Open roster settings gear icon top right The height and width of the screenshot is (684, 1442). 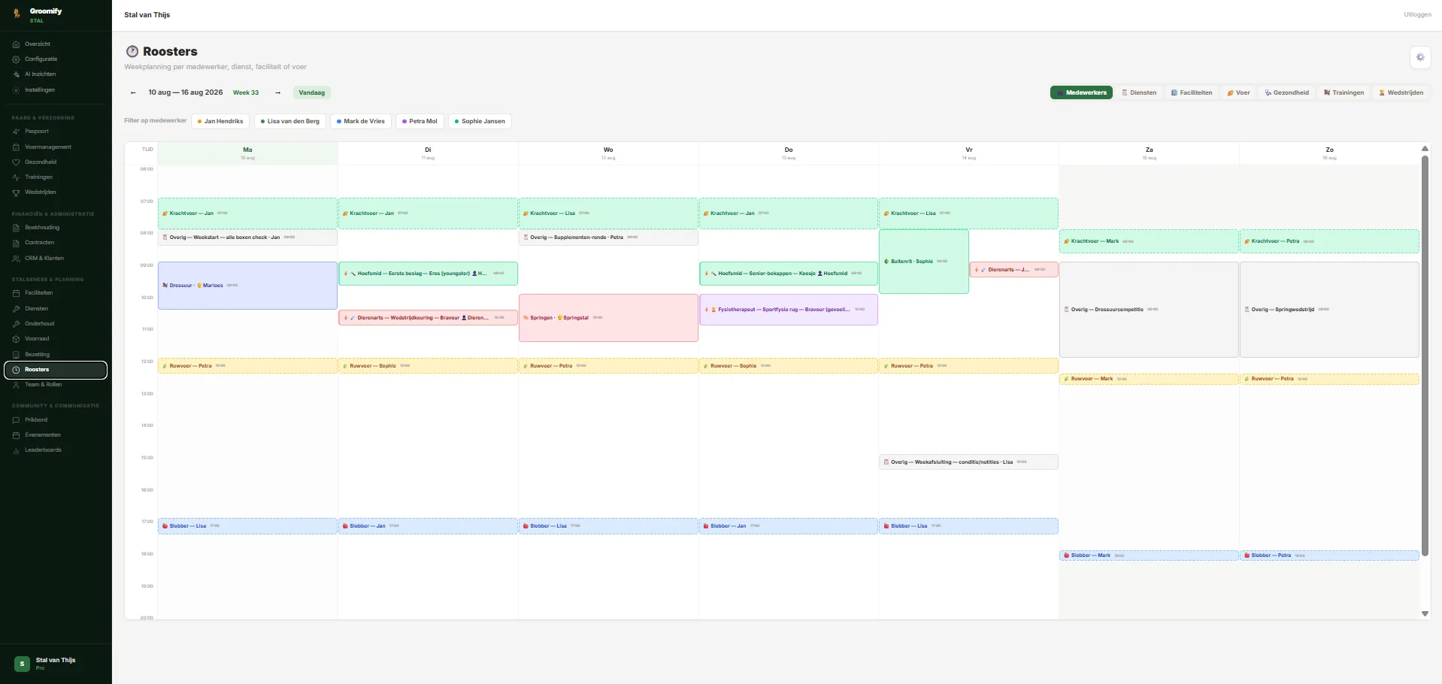(1419, 57)
